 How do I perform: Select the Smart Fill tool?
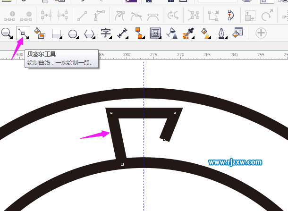click(x=40, y=33)
